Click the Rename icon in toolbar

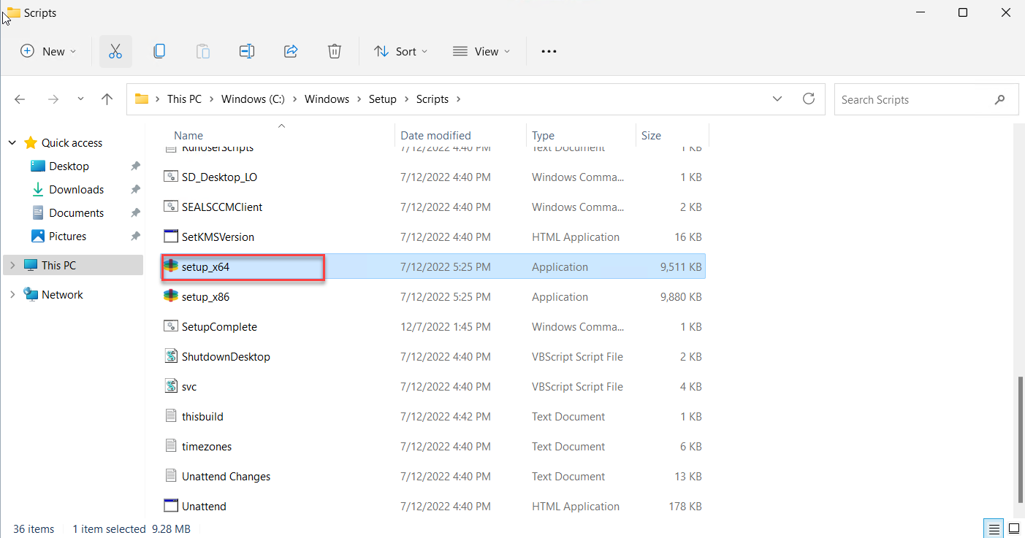click(247, 51)
